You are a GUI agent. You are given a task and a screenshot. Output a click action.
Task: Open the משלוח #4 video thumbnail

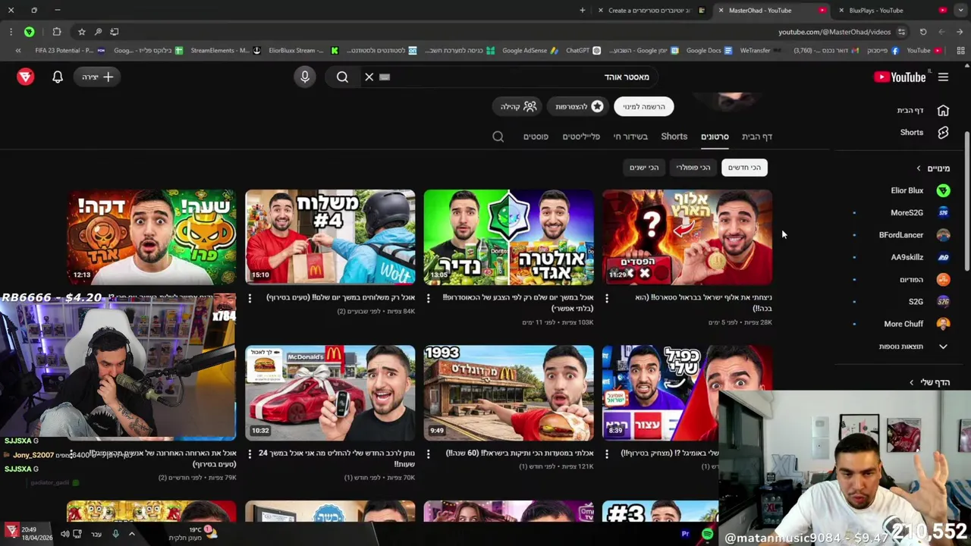[x=330, y=237]
